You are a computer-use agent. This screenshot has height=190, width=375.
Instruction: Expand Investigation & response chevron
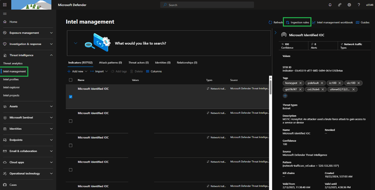[51, 44]
